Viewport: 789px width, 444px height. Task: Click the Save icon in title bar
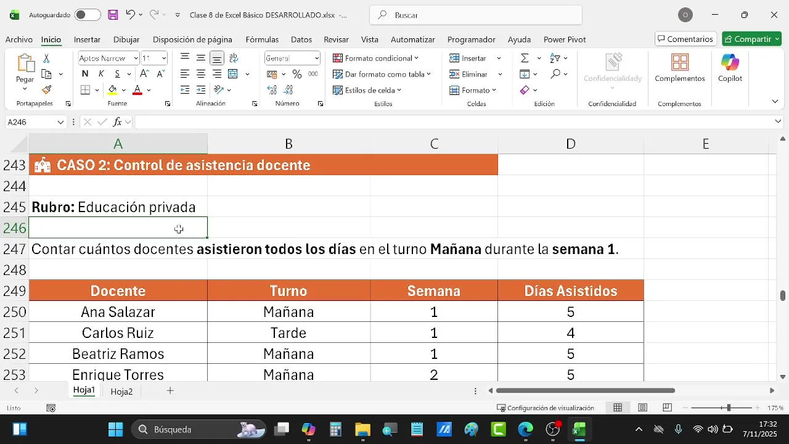tap(113, 15)
